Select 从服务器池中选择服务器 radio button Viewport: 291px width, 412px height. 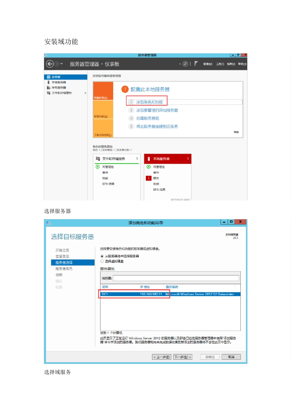(102, 256)
